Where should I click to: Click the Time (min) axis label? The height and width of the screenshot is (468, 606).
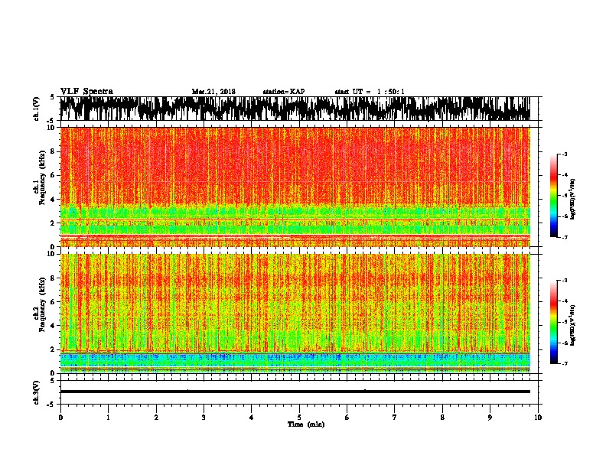pyautogui.click(x=306, y=424)
